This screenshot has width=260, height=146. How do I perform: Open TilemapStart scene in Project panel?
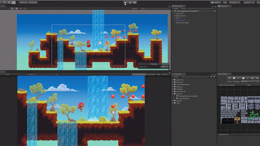(183, 98)
